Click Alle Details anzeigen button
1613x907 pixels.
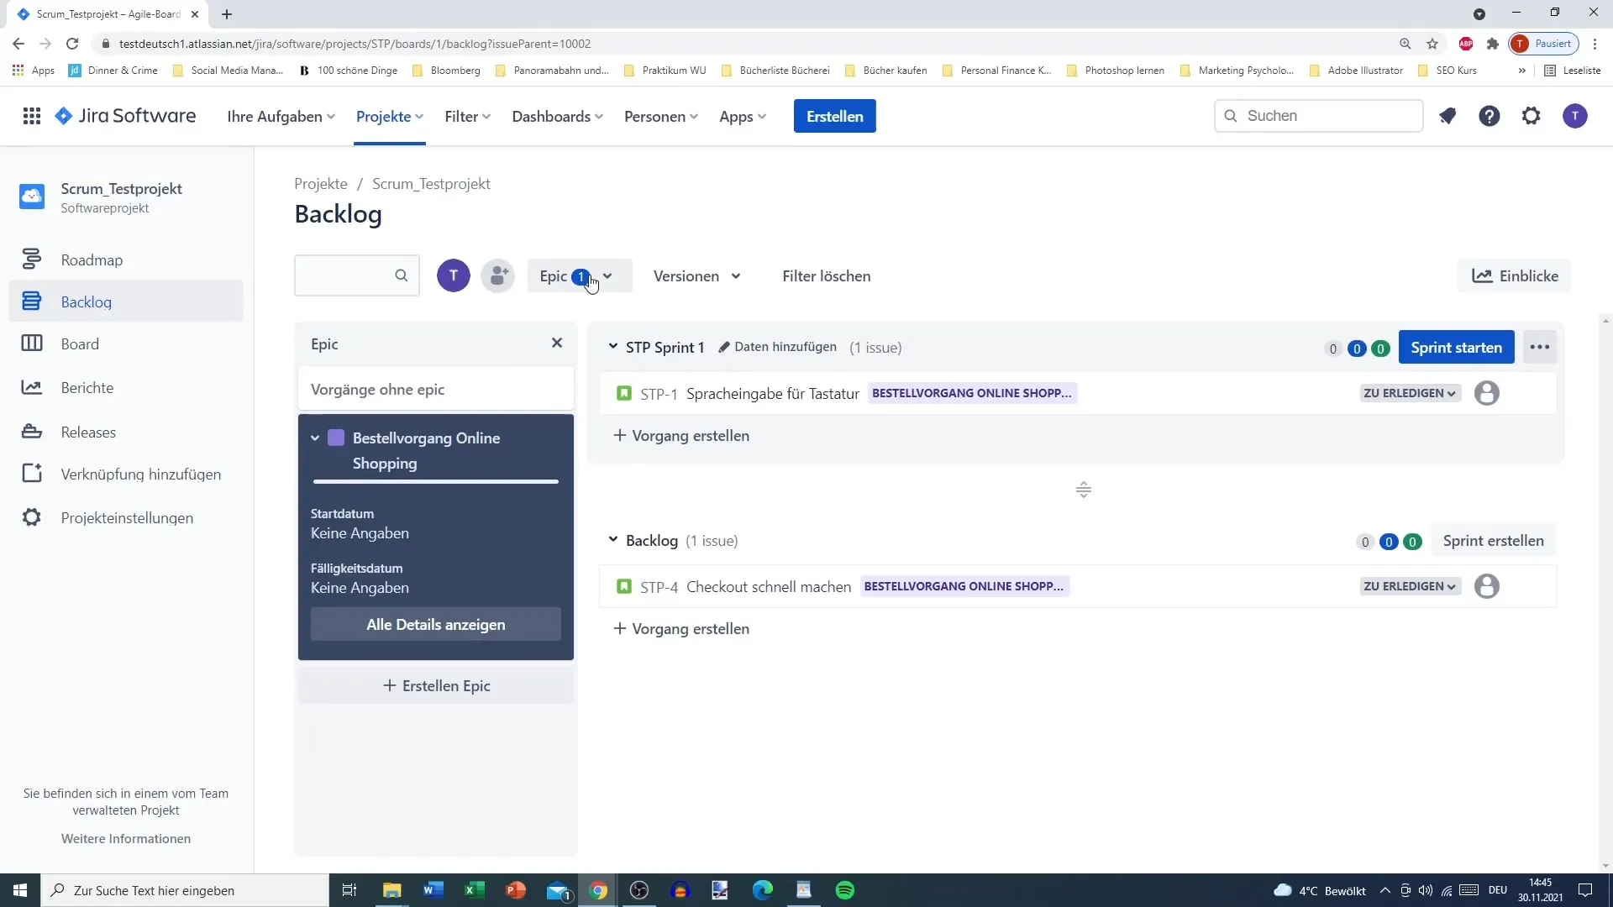tap(437, 625)
